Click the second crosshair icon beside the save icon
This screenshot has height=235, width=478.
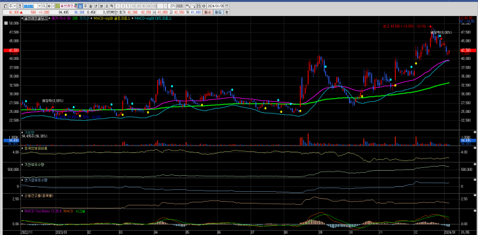tap(194, 6)
